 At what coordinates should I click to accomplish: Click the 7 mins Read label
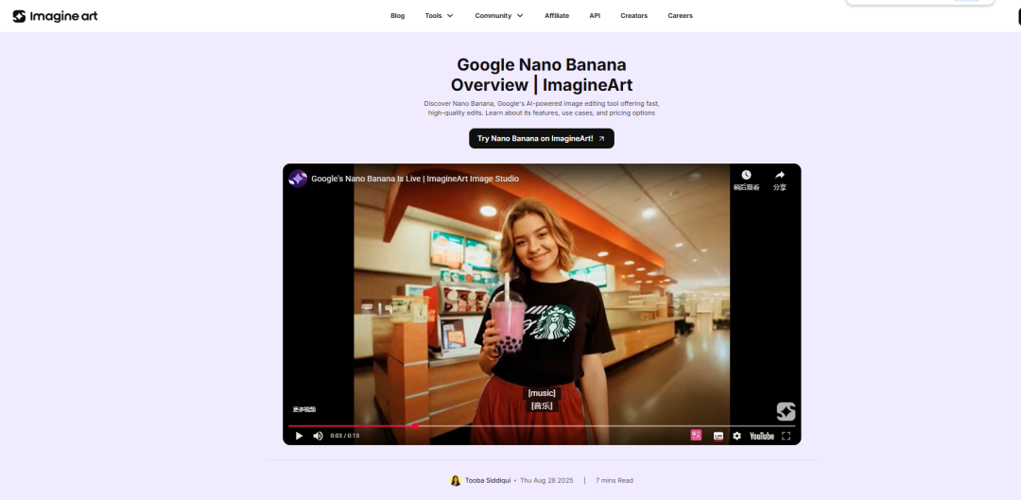click(614, 480)
